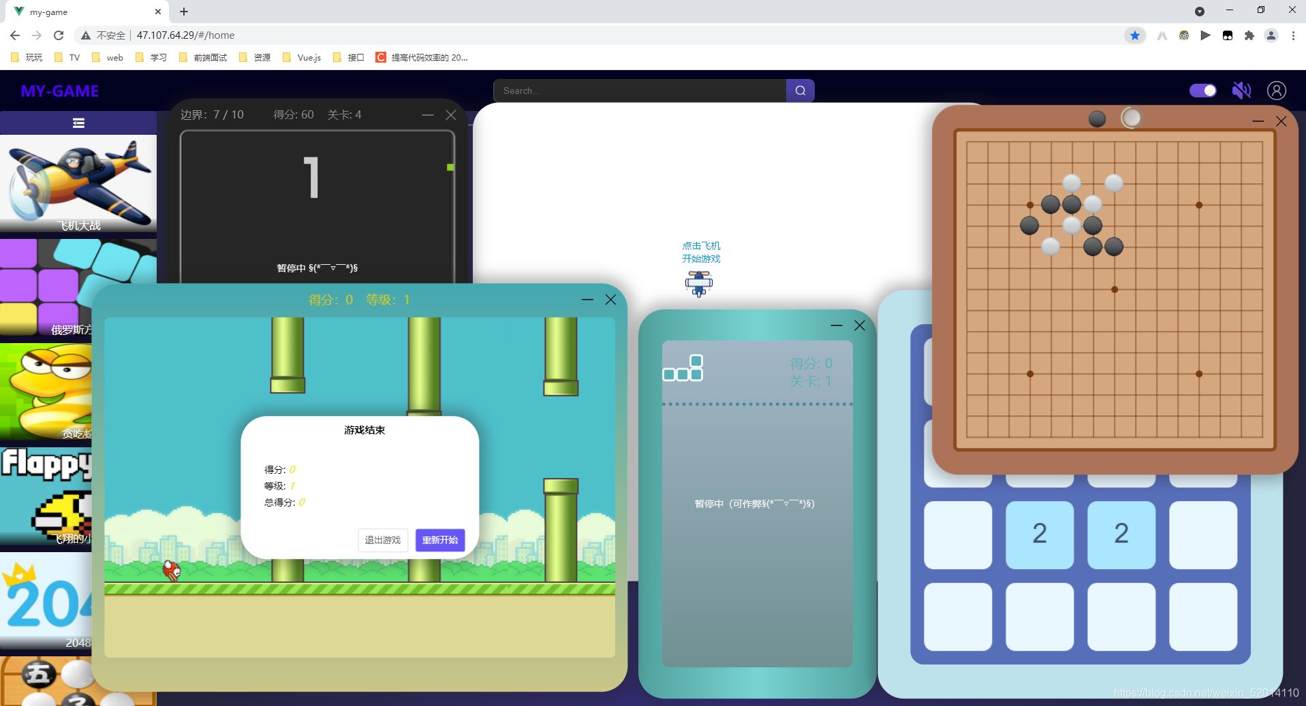Click the MY-GAME logo

coord(60,91)
